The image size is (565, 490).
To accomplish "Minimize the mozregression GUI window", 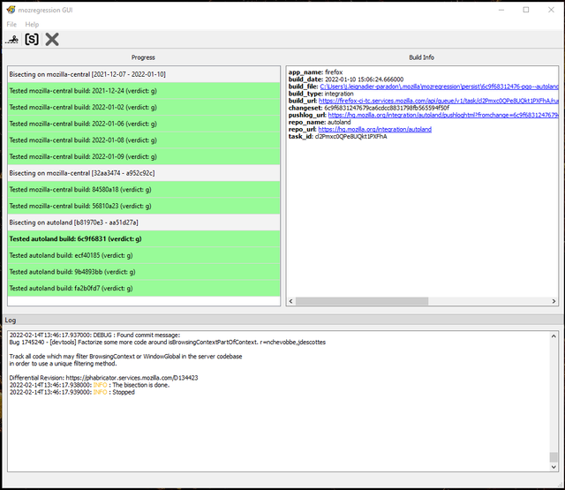I will point(501,10).
